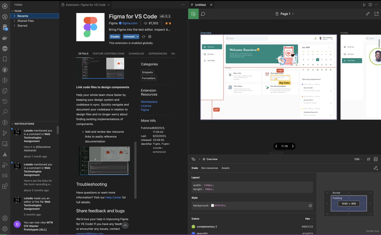
Task: Open the Timeline history icon in activity bar
Action: [5, 101]
